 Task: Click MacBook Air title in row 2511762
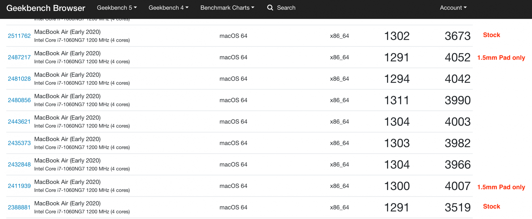[67, 32]
